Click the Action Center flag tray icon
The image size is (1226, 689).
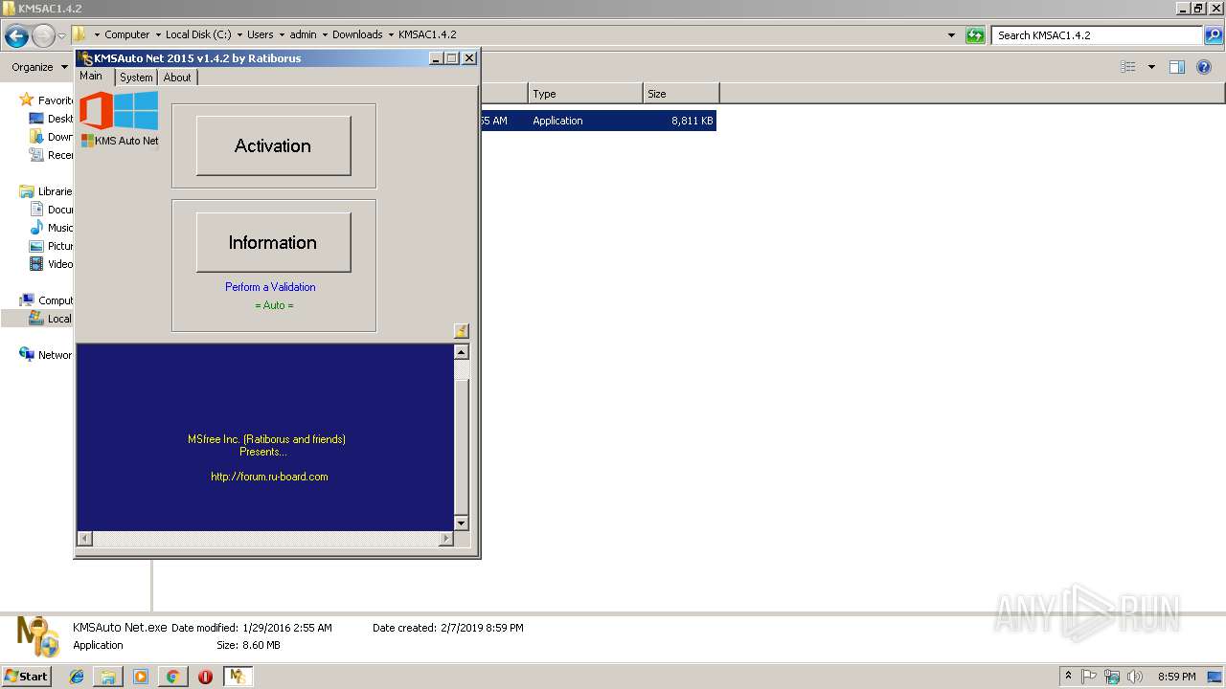1090,677
